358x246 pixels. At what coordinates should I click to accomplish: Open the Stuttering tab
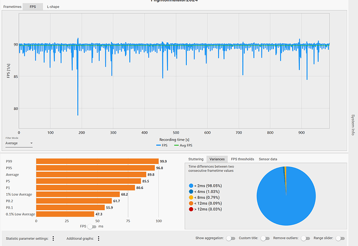(x=196, y=159)
